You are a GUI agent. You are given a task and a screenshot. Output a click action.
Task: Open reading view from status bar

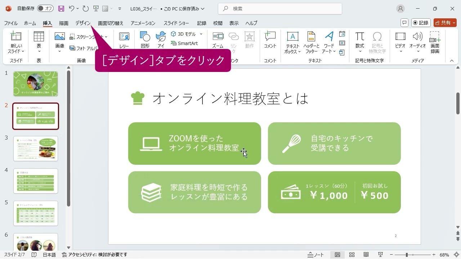366,255
